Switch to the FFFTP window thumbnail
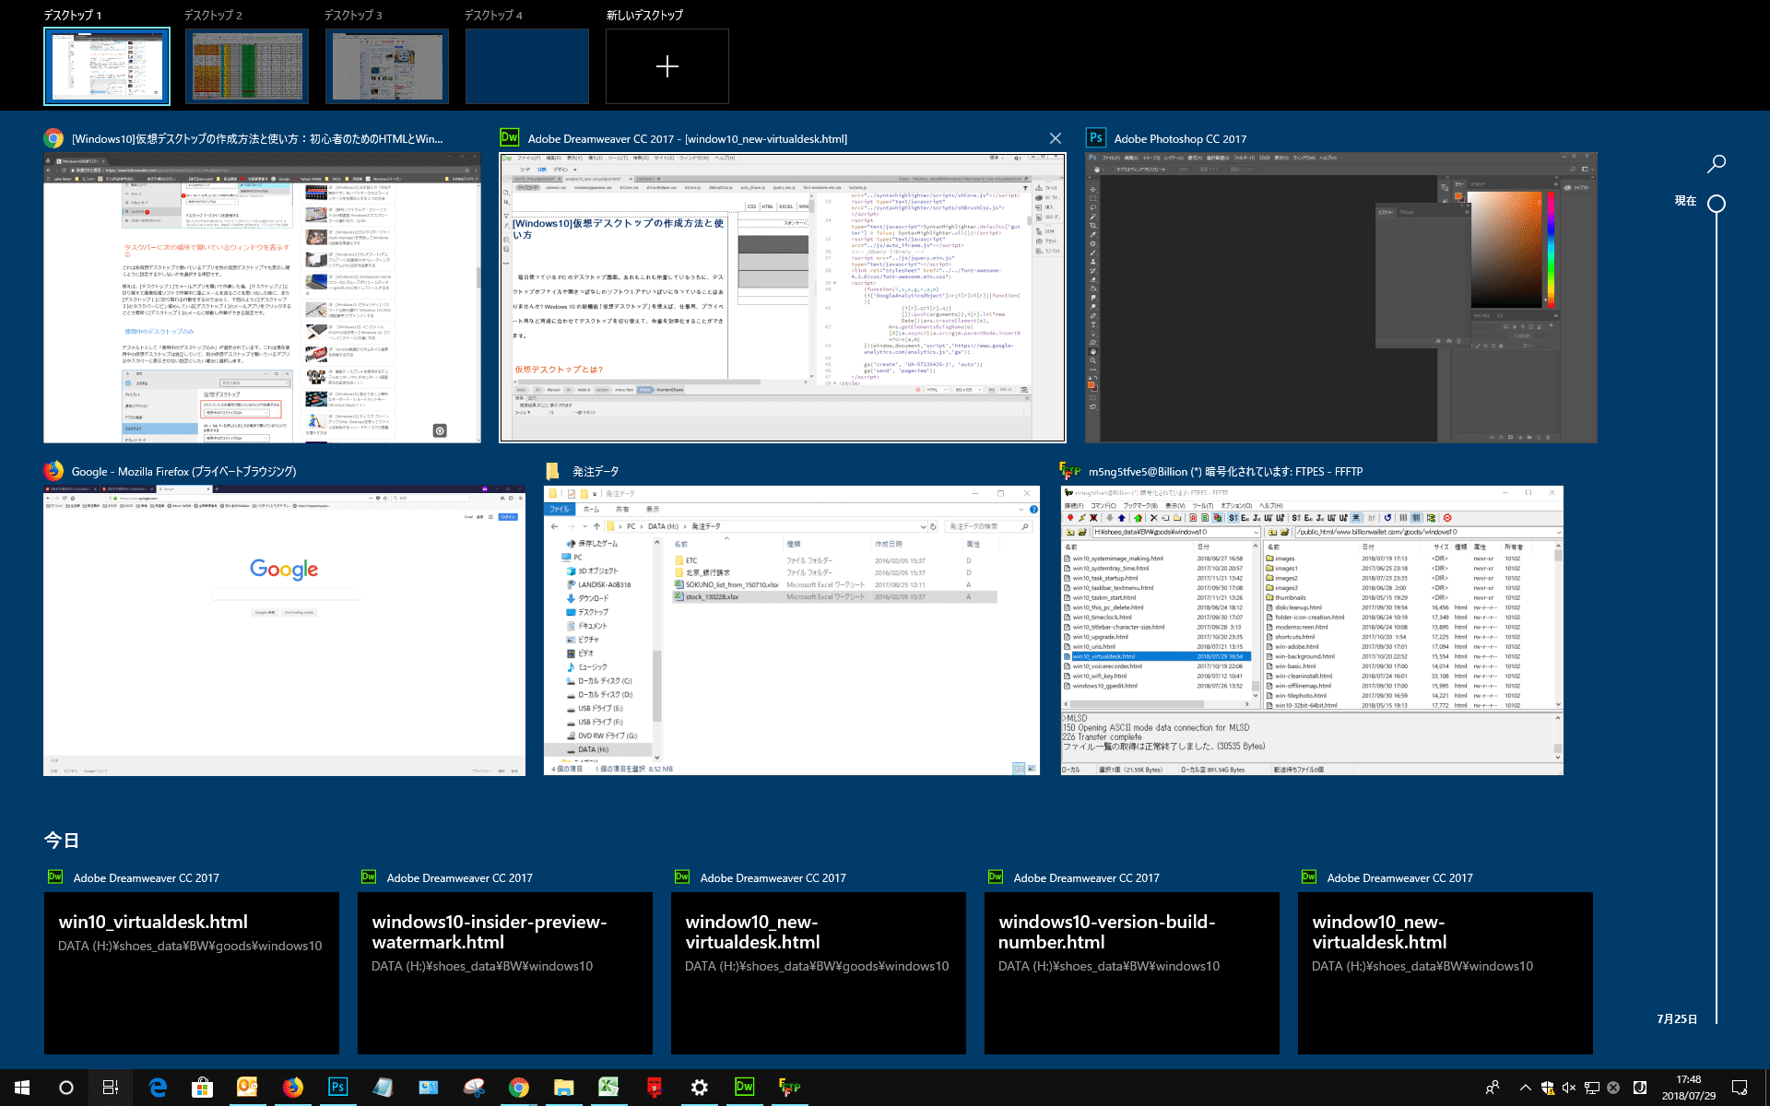 [1312, 630]
